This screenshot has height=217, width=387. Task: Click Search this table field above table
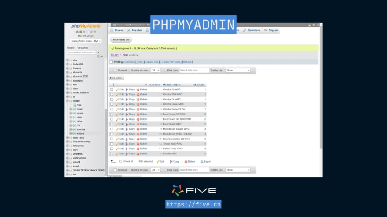click(x=194, y=71)
